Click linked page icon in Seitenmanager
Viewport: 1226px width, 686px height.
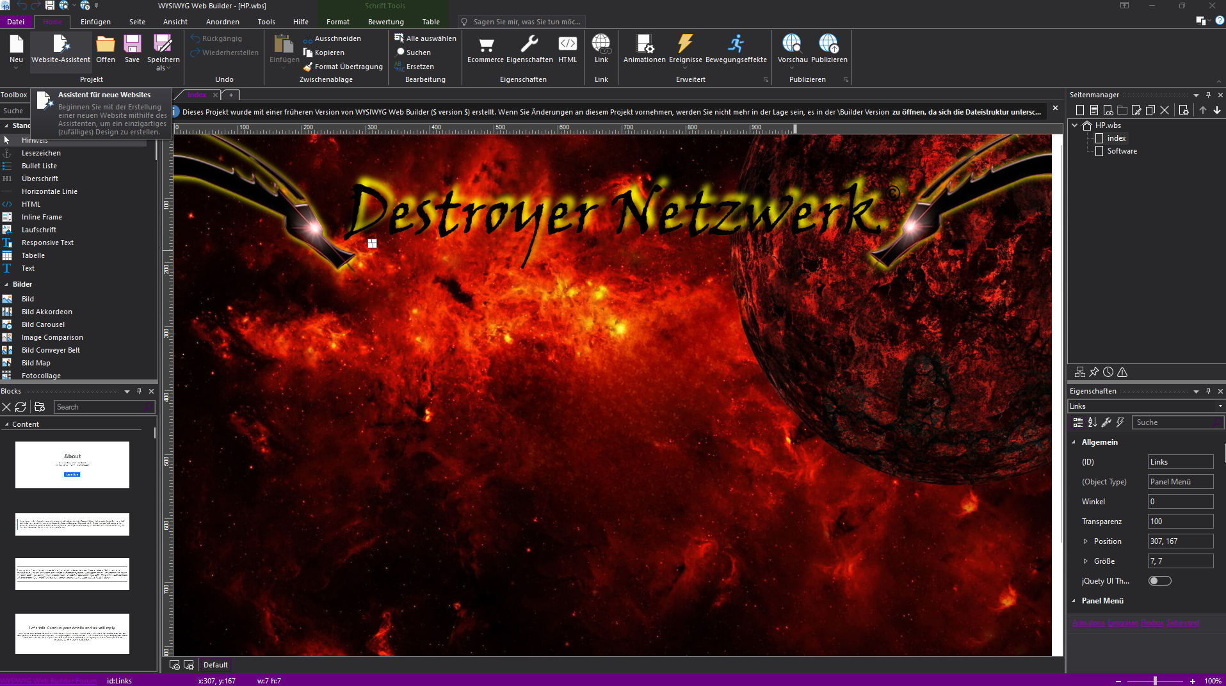point(1108,110)
